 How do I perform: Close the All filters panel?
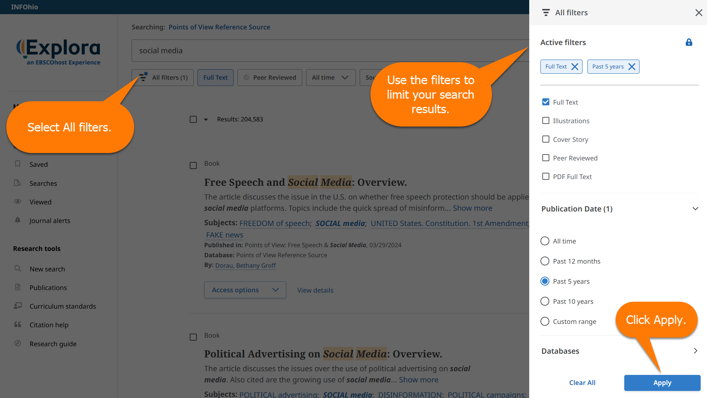[x=698, y=13]
